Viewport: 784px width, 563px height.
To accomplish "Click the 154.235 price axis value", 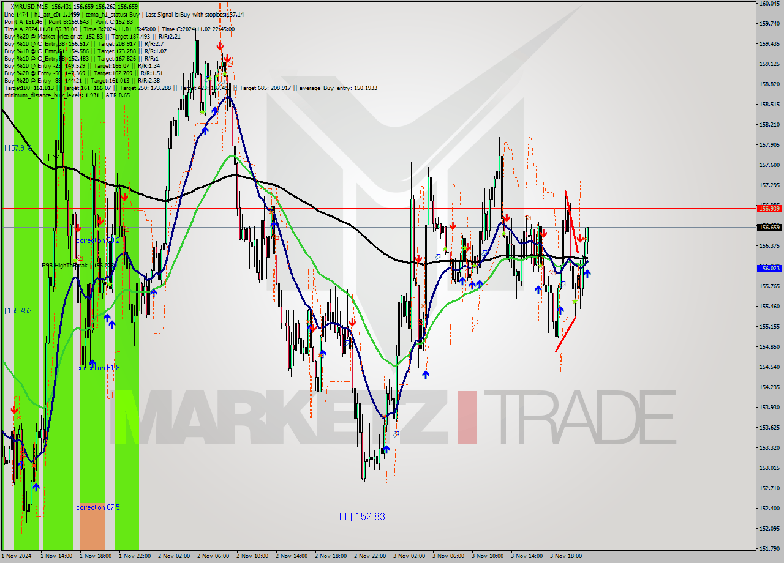I will [x=769, y=387].
